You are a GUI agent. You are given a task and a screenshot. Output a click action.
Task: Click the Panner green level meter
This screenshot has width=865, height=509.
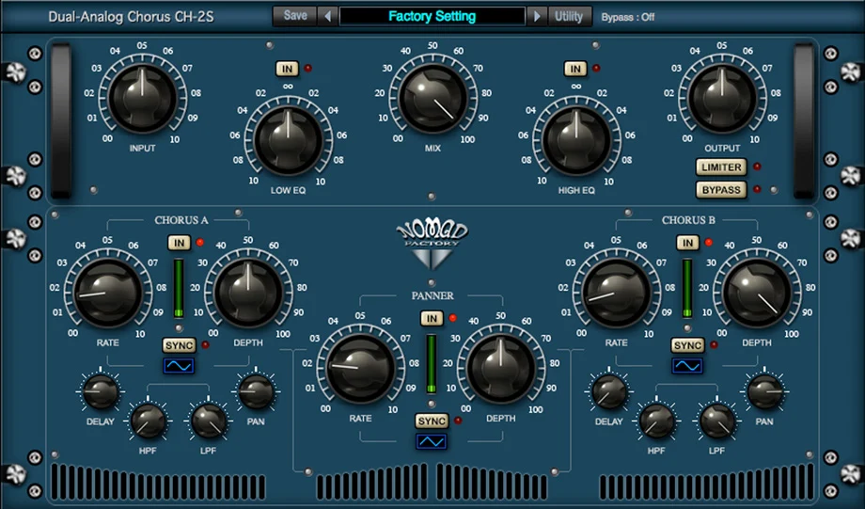(432, 363)
